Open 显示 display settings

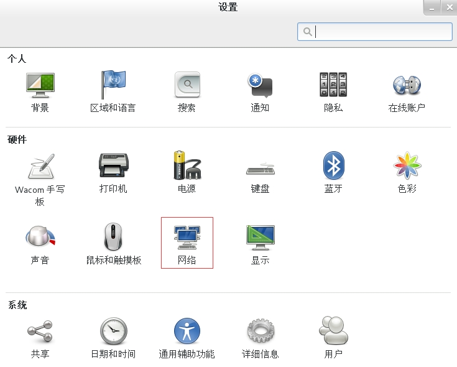pos(261,245)
